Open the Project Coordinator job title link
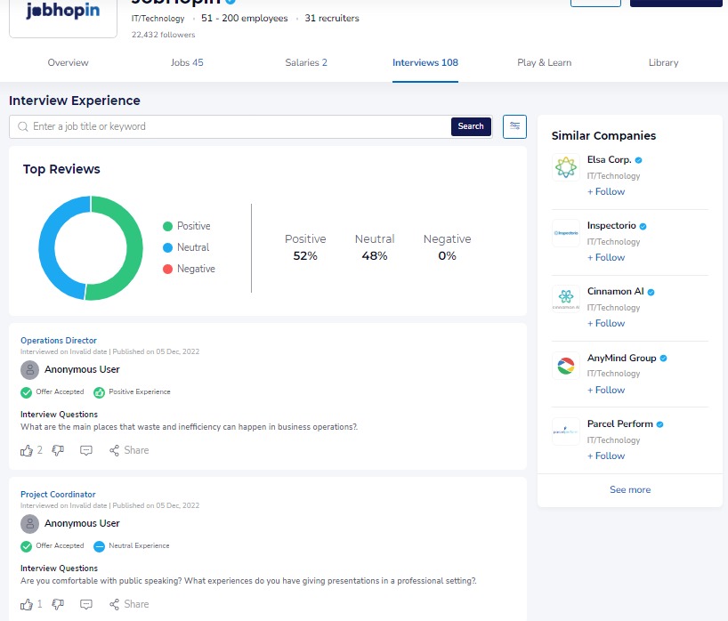 click(58, 495)
